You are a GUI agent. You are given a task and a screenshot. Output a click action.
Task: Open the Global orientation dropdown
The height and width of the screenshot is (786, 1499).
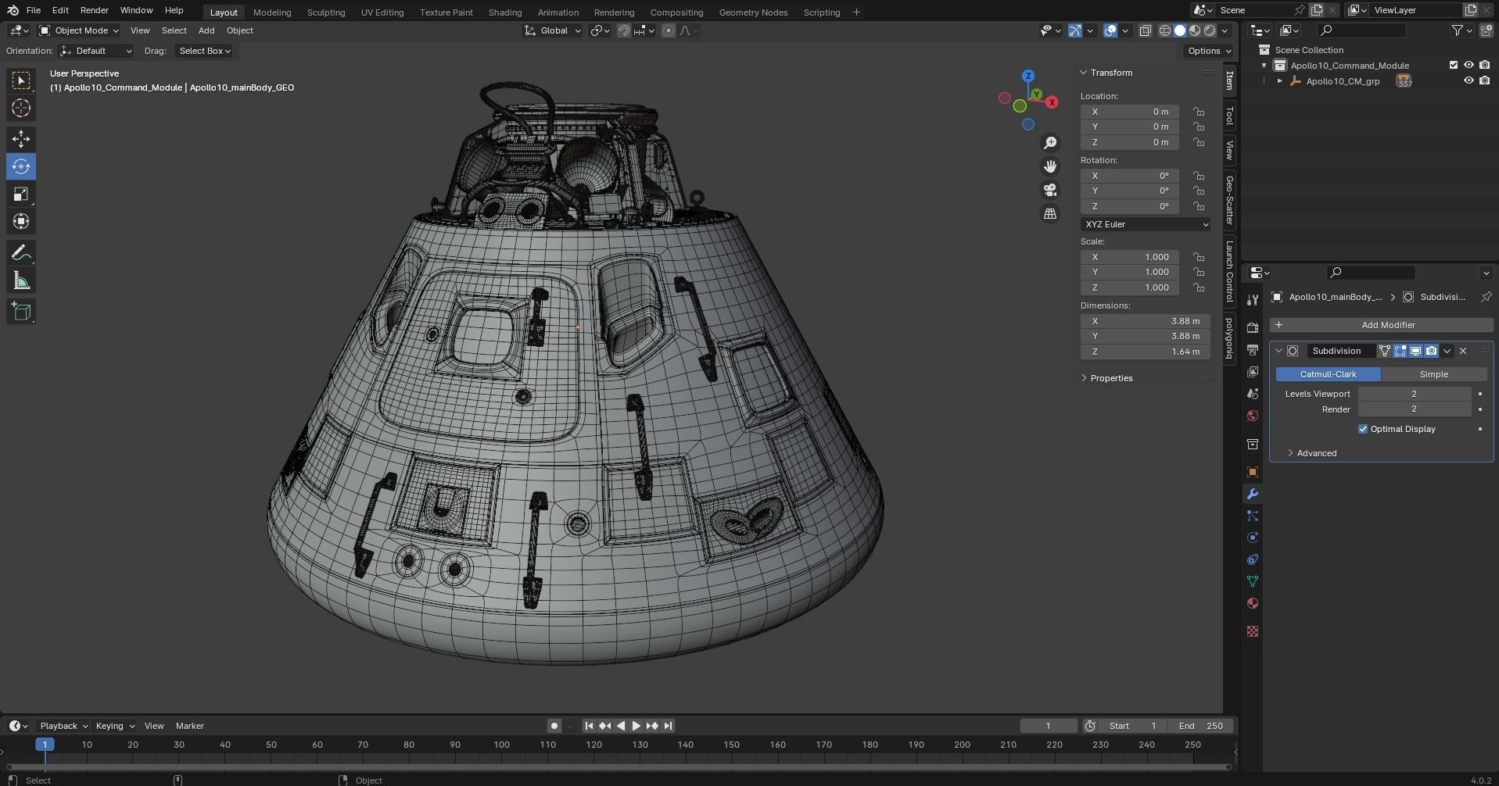click(x=553, y=30)
